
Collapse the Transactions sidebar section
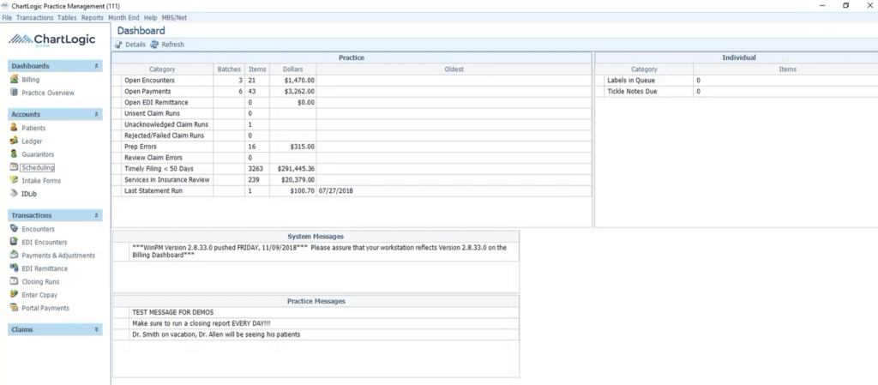coord(96,215)
